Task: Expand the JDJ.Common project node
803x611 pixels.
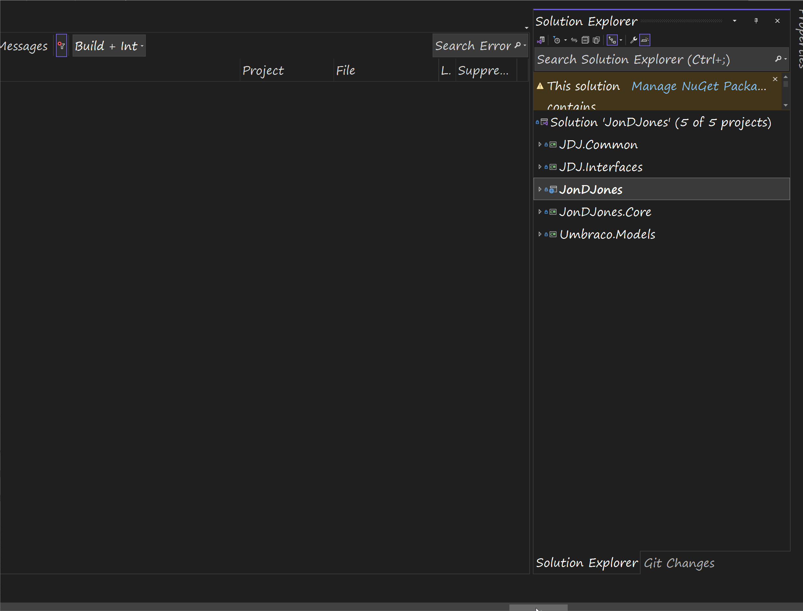Action: [x=540, y=144]
